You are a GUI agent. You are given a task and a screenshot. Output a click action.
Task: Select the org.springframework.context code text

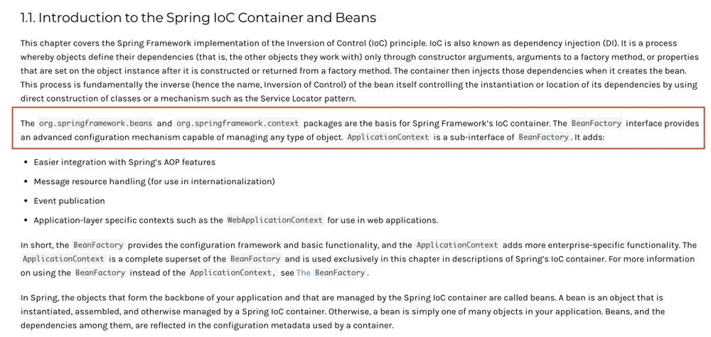[237, 124]
